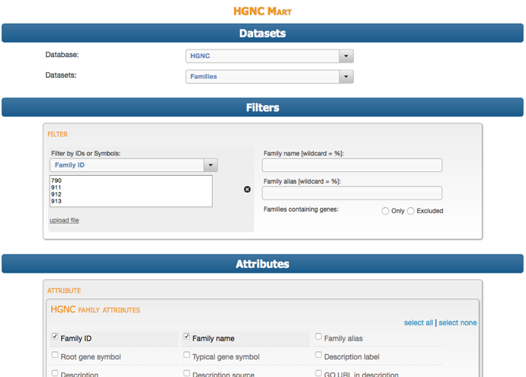Image resolution: width=526 pixels, height=377 pixels.
Task: Click inside the Family ID list textarea
Action: pyautogui.click(x=131, y=191)
